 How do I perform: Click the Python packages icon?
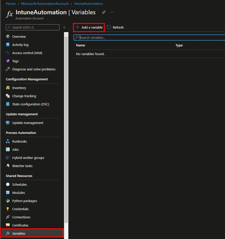[8, 201]
